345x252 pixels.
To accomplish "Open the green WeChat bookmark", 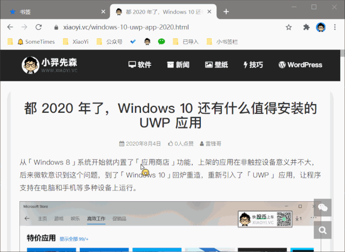I will point(161,42).
